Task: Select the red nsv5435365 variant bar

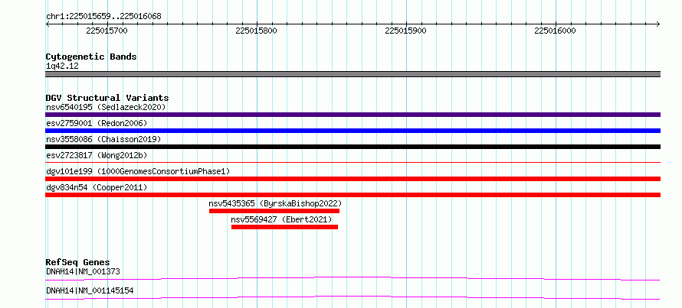Action: coord(274,211)
